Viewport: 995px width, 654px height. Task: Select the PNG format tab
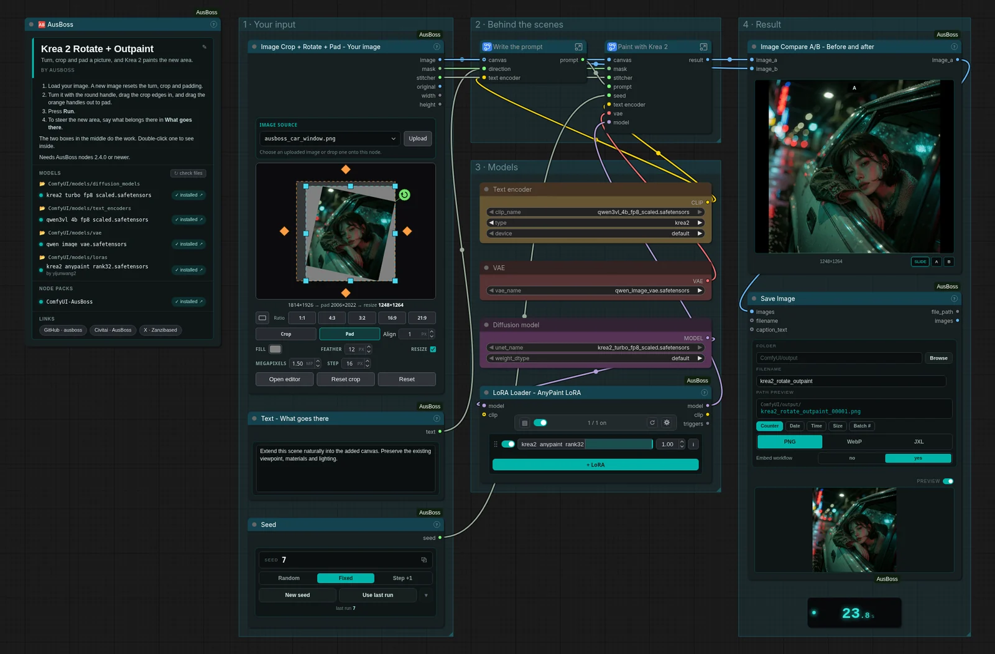point(790,442)
